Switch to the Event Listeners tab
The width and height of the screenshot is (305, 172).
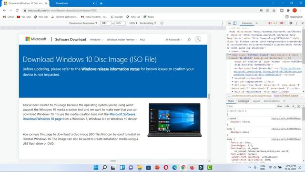(272, 101)
